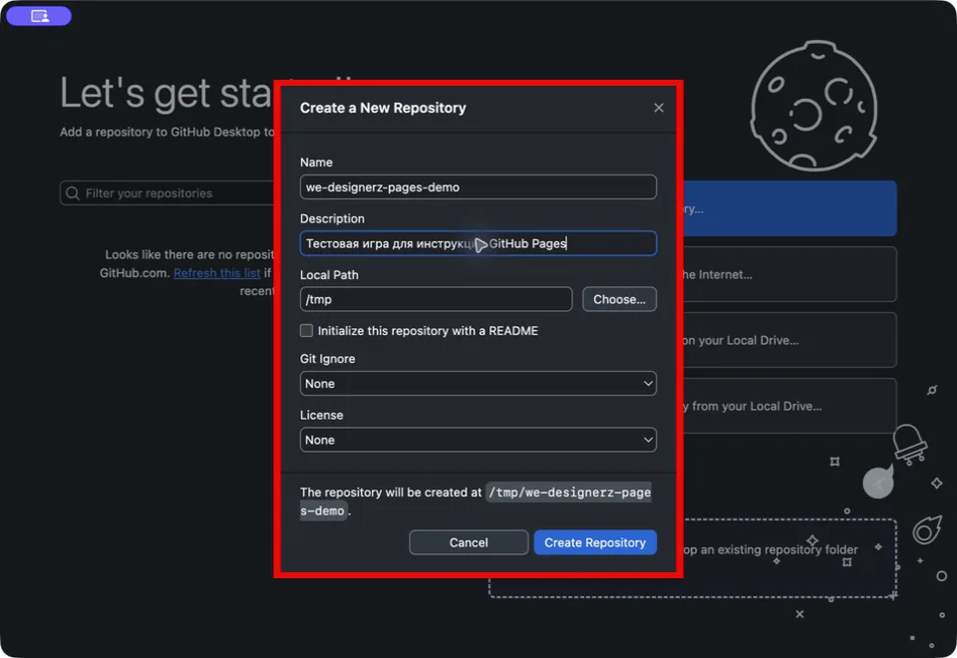Screen dimensions: 957x658
Task: Click into the Description text field
Action: click(478, 243)
